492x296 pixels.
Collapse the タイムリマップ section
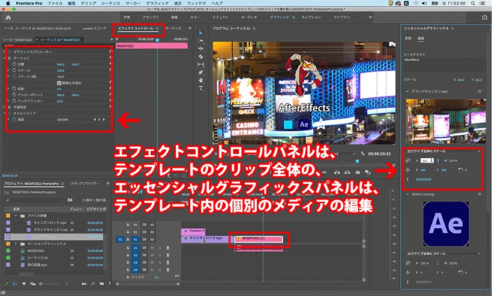point(5,113)
